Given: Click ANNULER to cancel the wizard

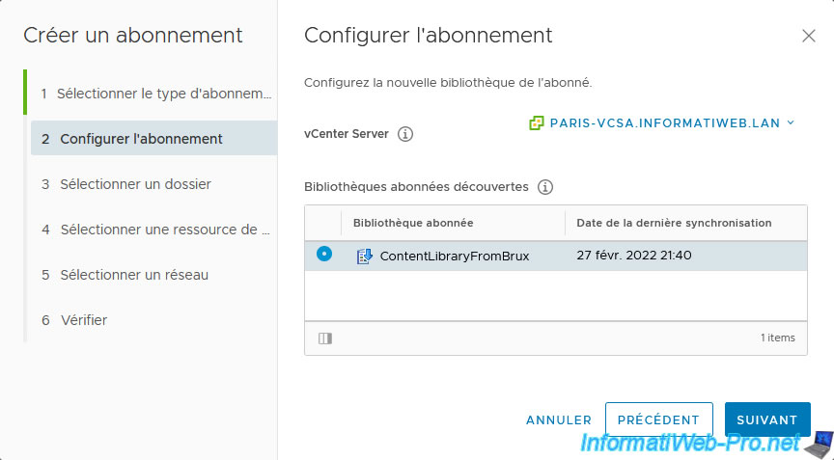Looking at the screenshot, I should point(559,420).
